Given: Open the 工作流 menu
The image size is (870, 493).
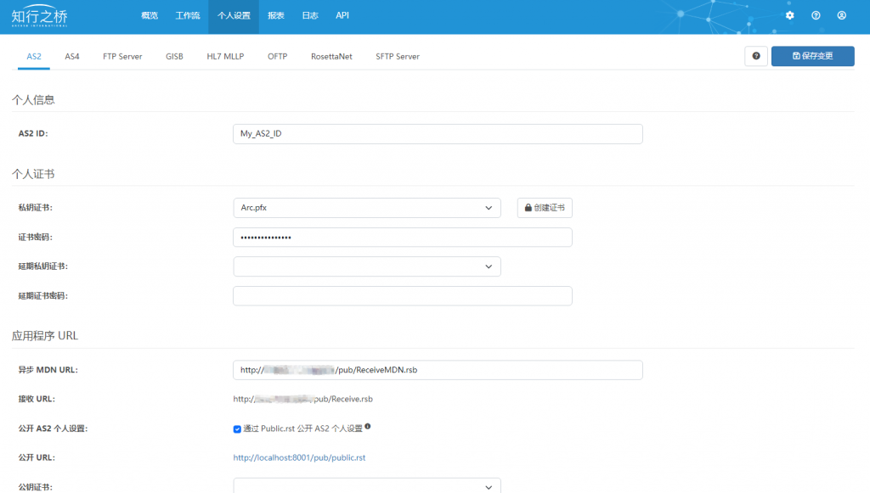Looking at the screenshot, I should pyautogui.click(x=188, y=15).
